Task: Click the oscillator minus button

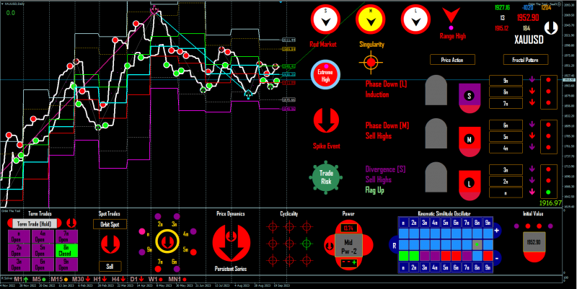Action: pyautogui.click(x=497, y=258)
